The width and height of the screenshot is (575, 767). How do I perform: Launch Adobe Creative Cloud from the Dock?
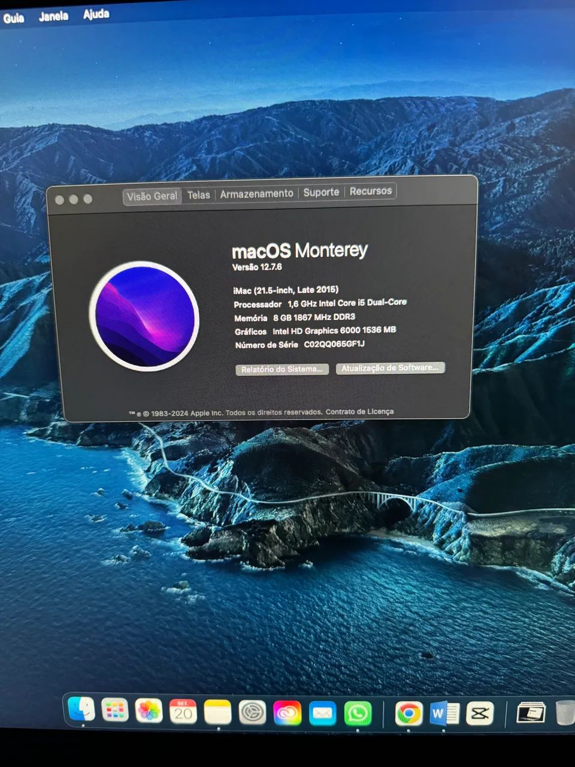click(287, 714)
